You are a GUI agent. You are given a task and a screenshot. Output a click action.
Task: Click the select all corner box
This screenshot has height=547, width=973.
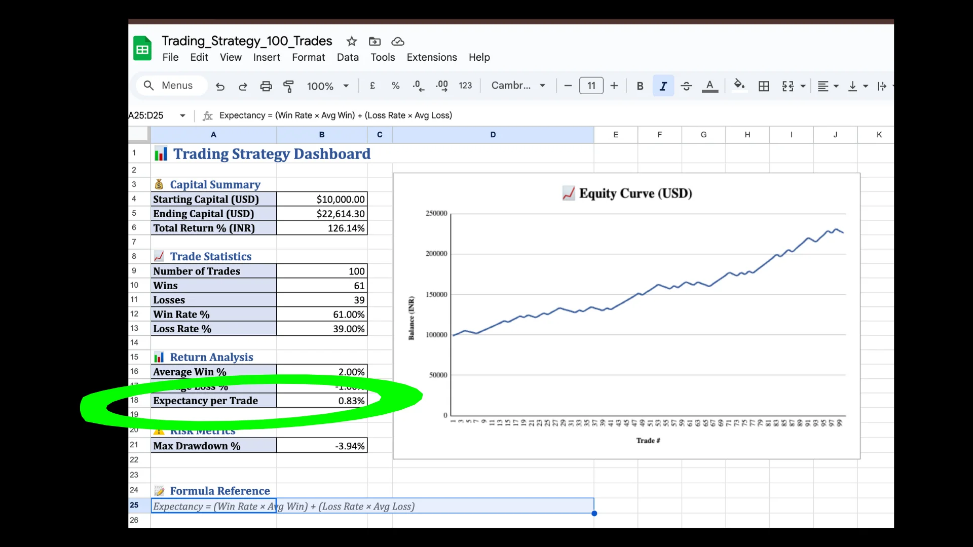point(139,134)
